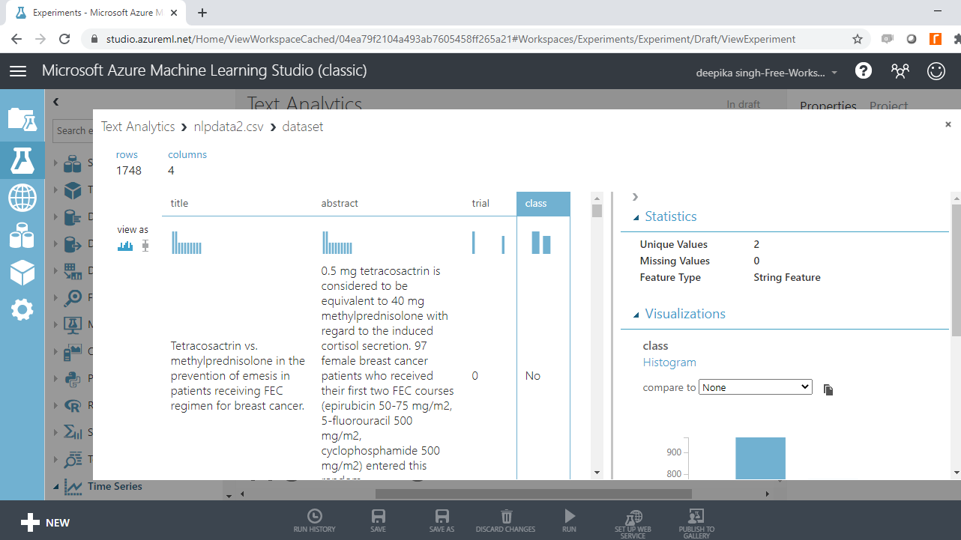The height and width of the screenshot is (540, 961).
Task: Click the nlpdata2.csv breadcrumb
Action: tap(229, 127)
